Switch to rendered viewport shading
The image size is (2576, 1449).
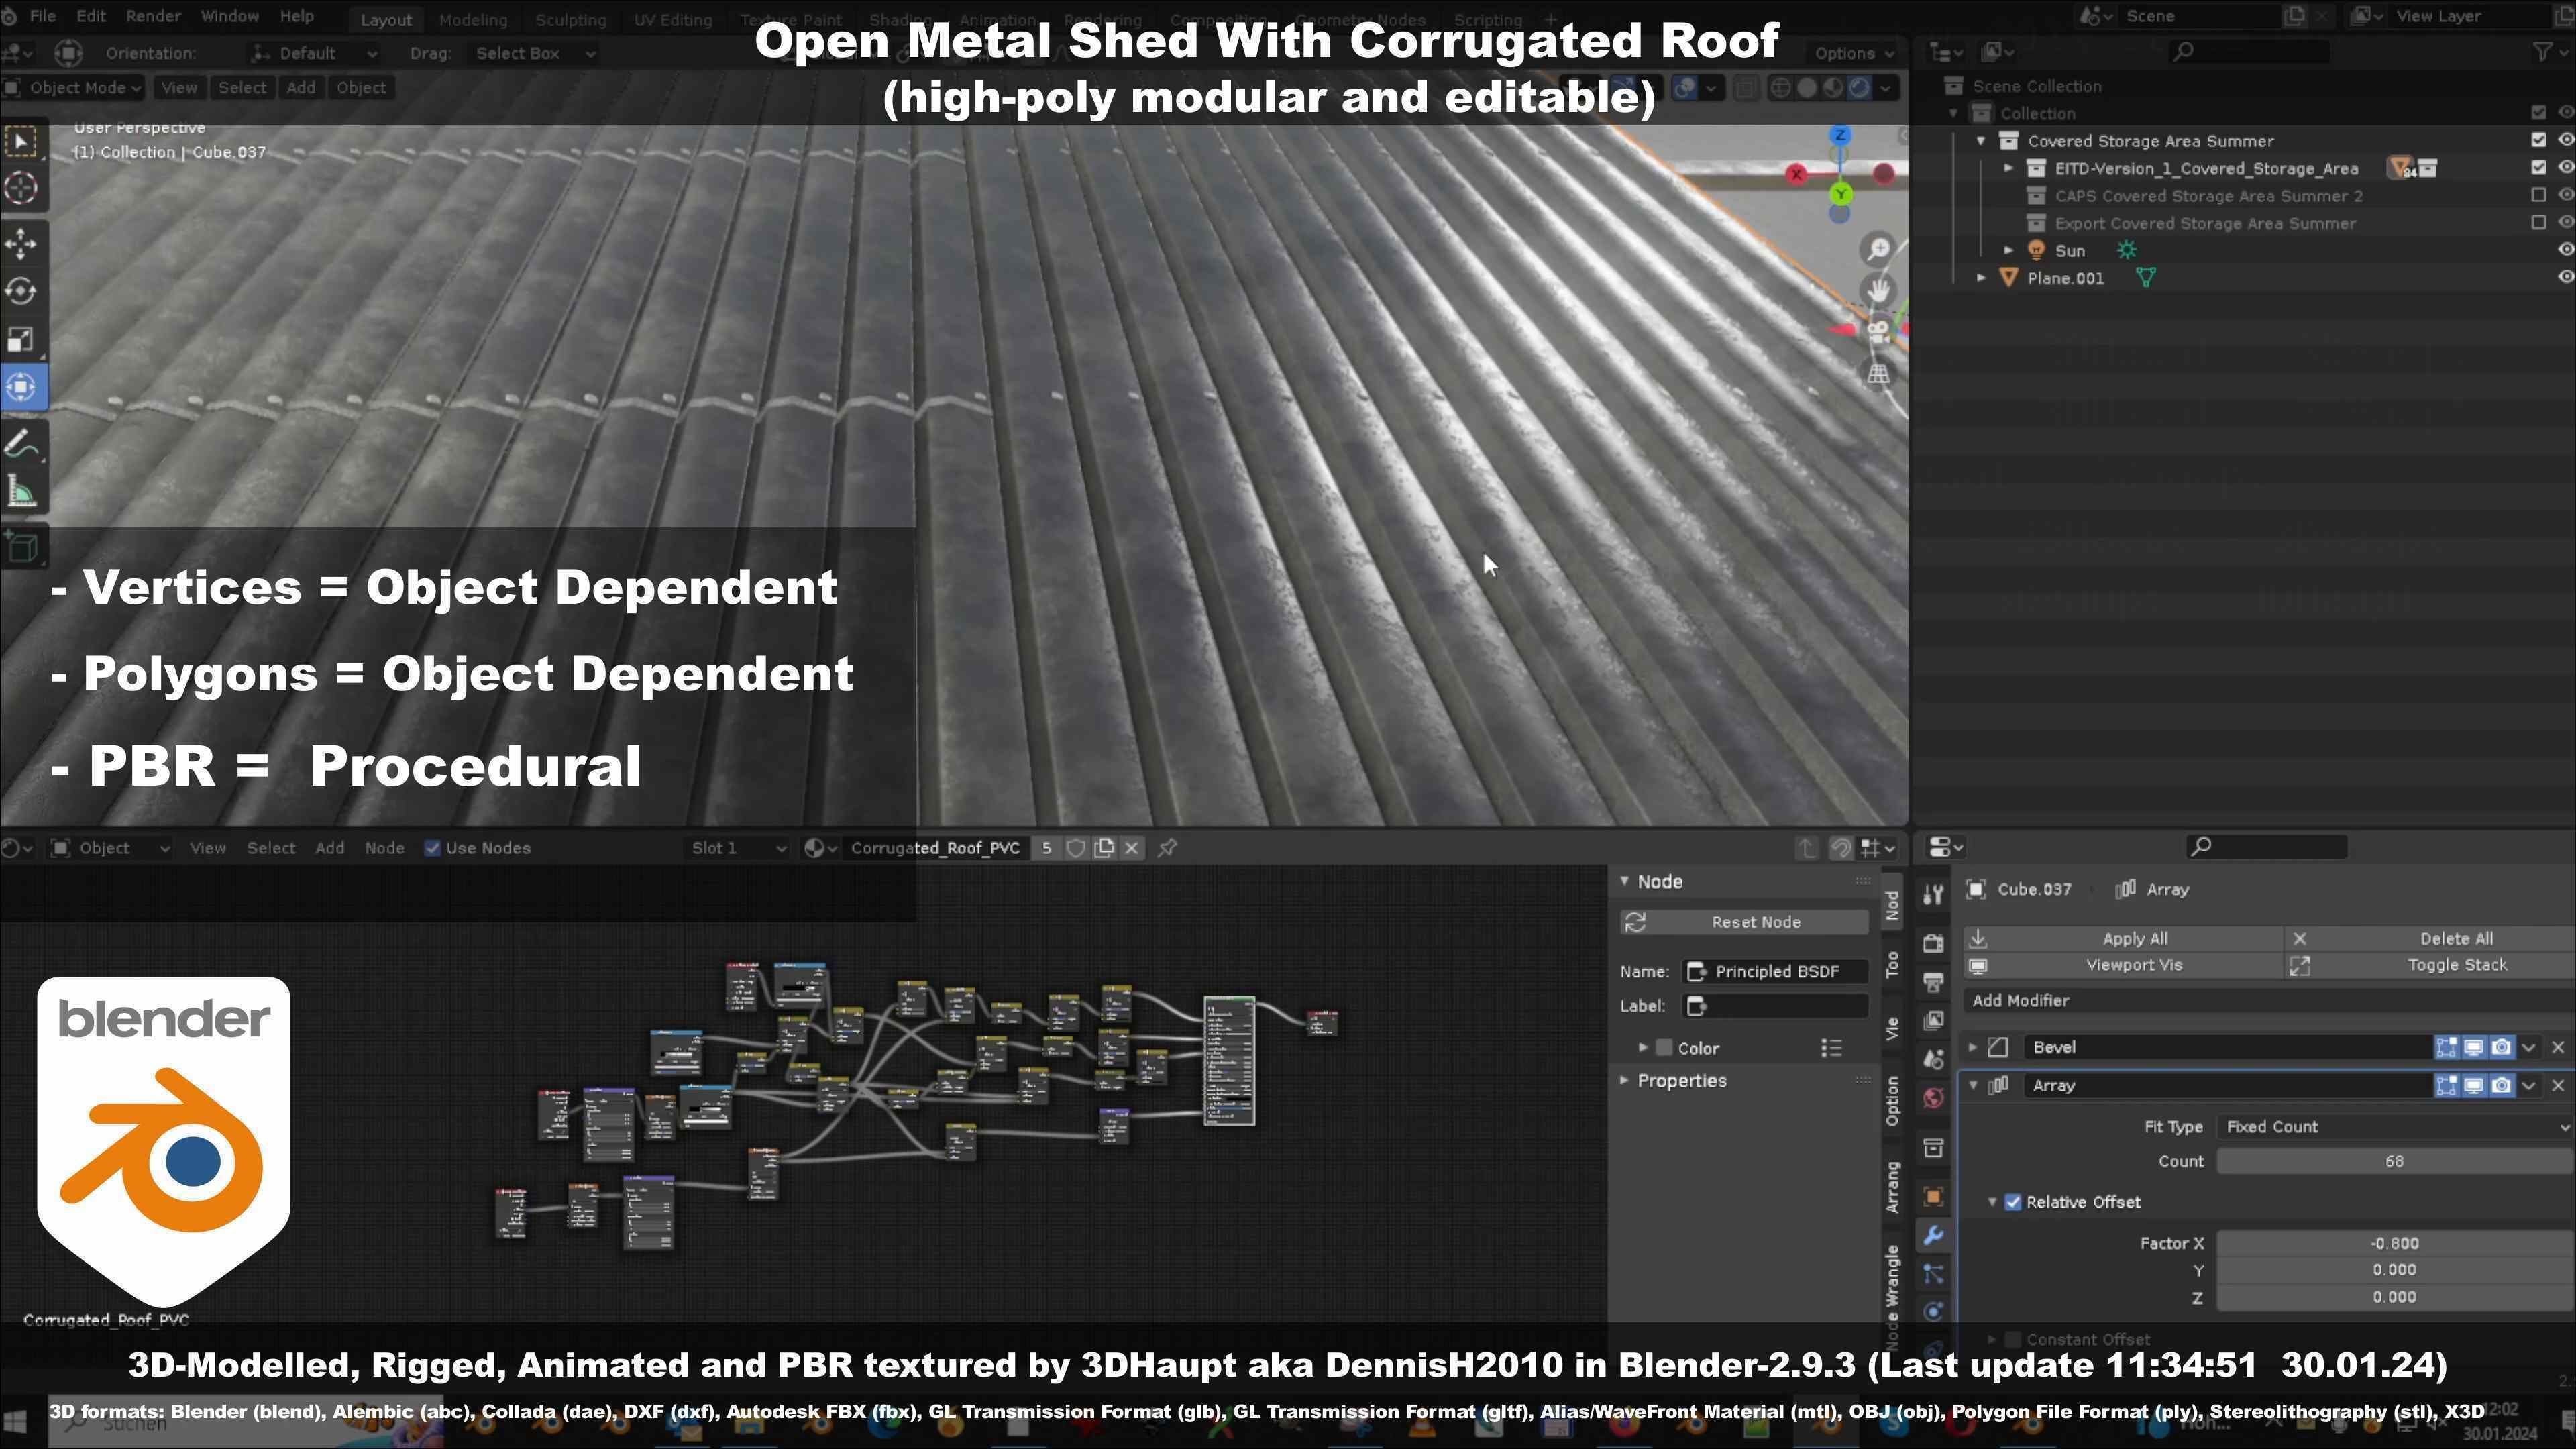1859,88
